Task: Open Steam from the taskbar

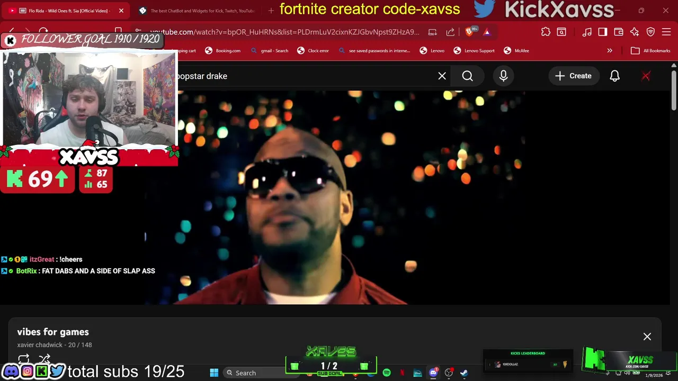Action: (x=464, y=373)
